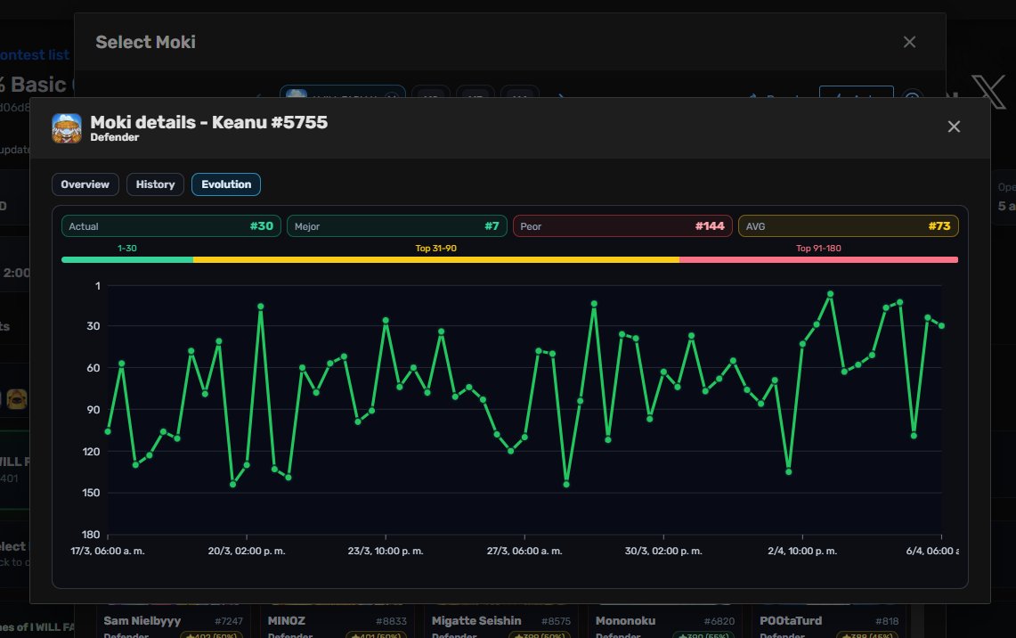Image resolution: width=1016 pixels, height=638 pixels.
Task: Click the y-axis value 180
Action: (x=92, y=535)
